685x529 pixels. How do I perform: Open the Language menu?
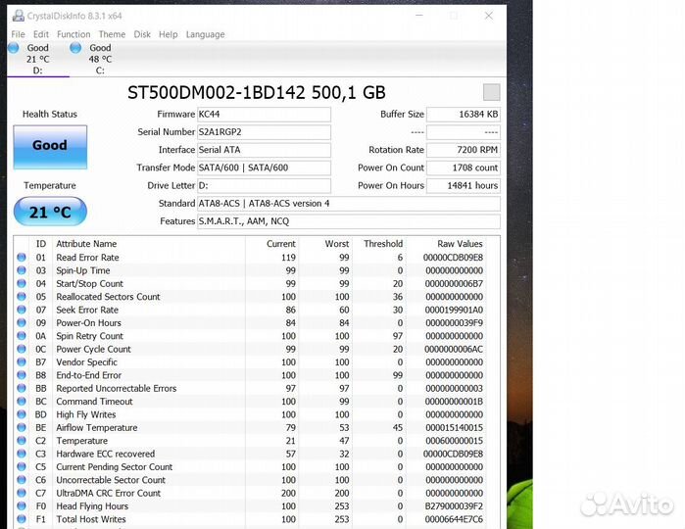[205, 34]
